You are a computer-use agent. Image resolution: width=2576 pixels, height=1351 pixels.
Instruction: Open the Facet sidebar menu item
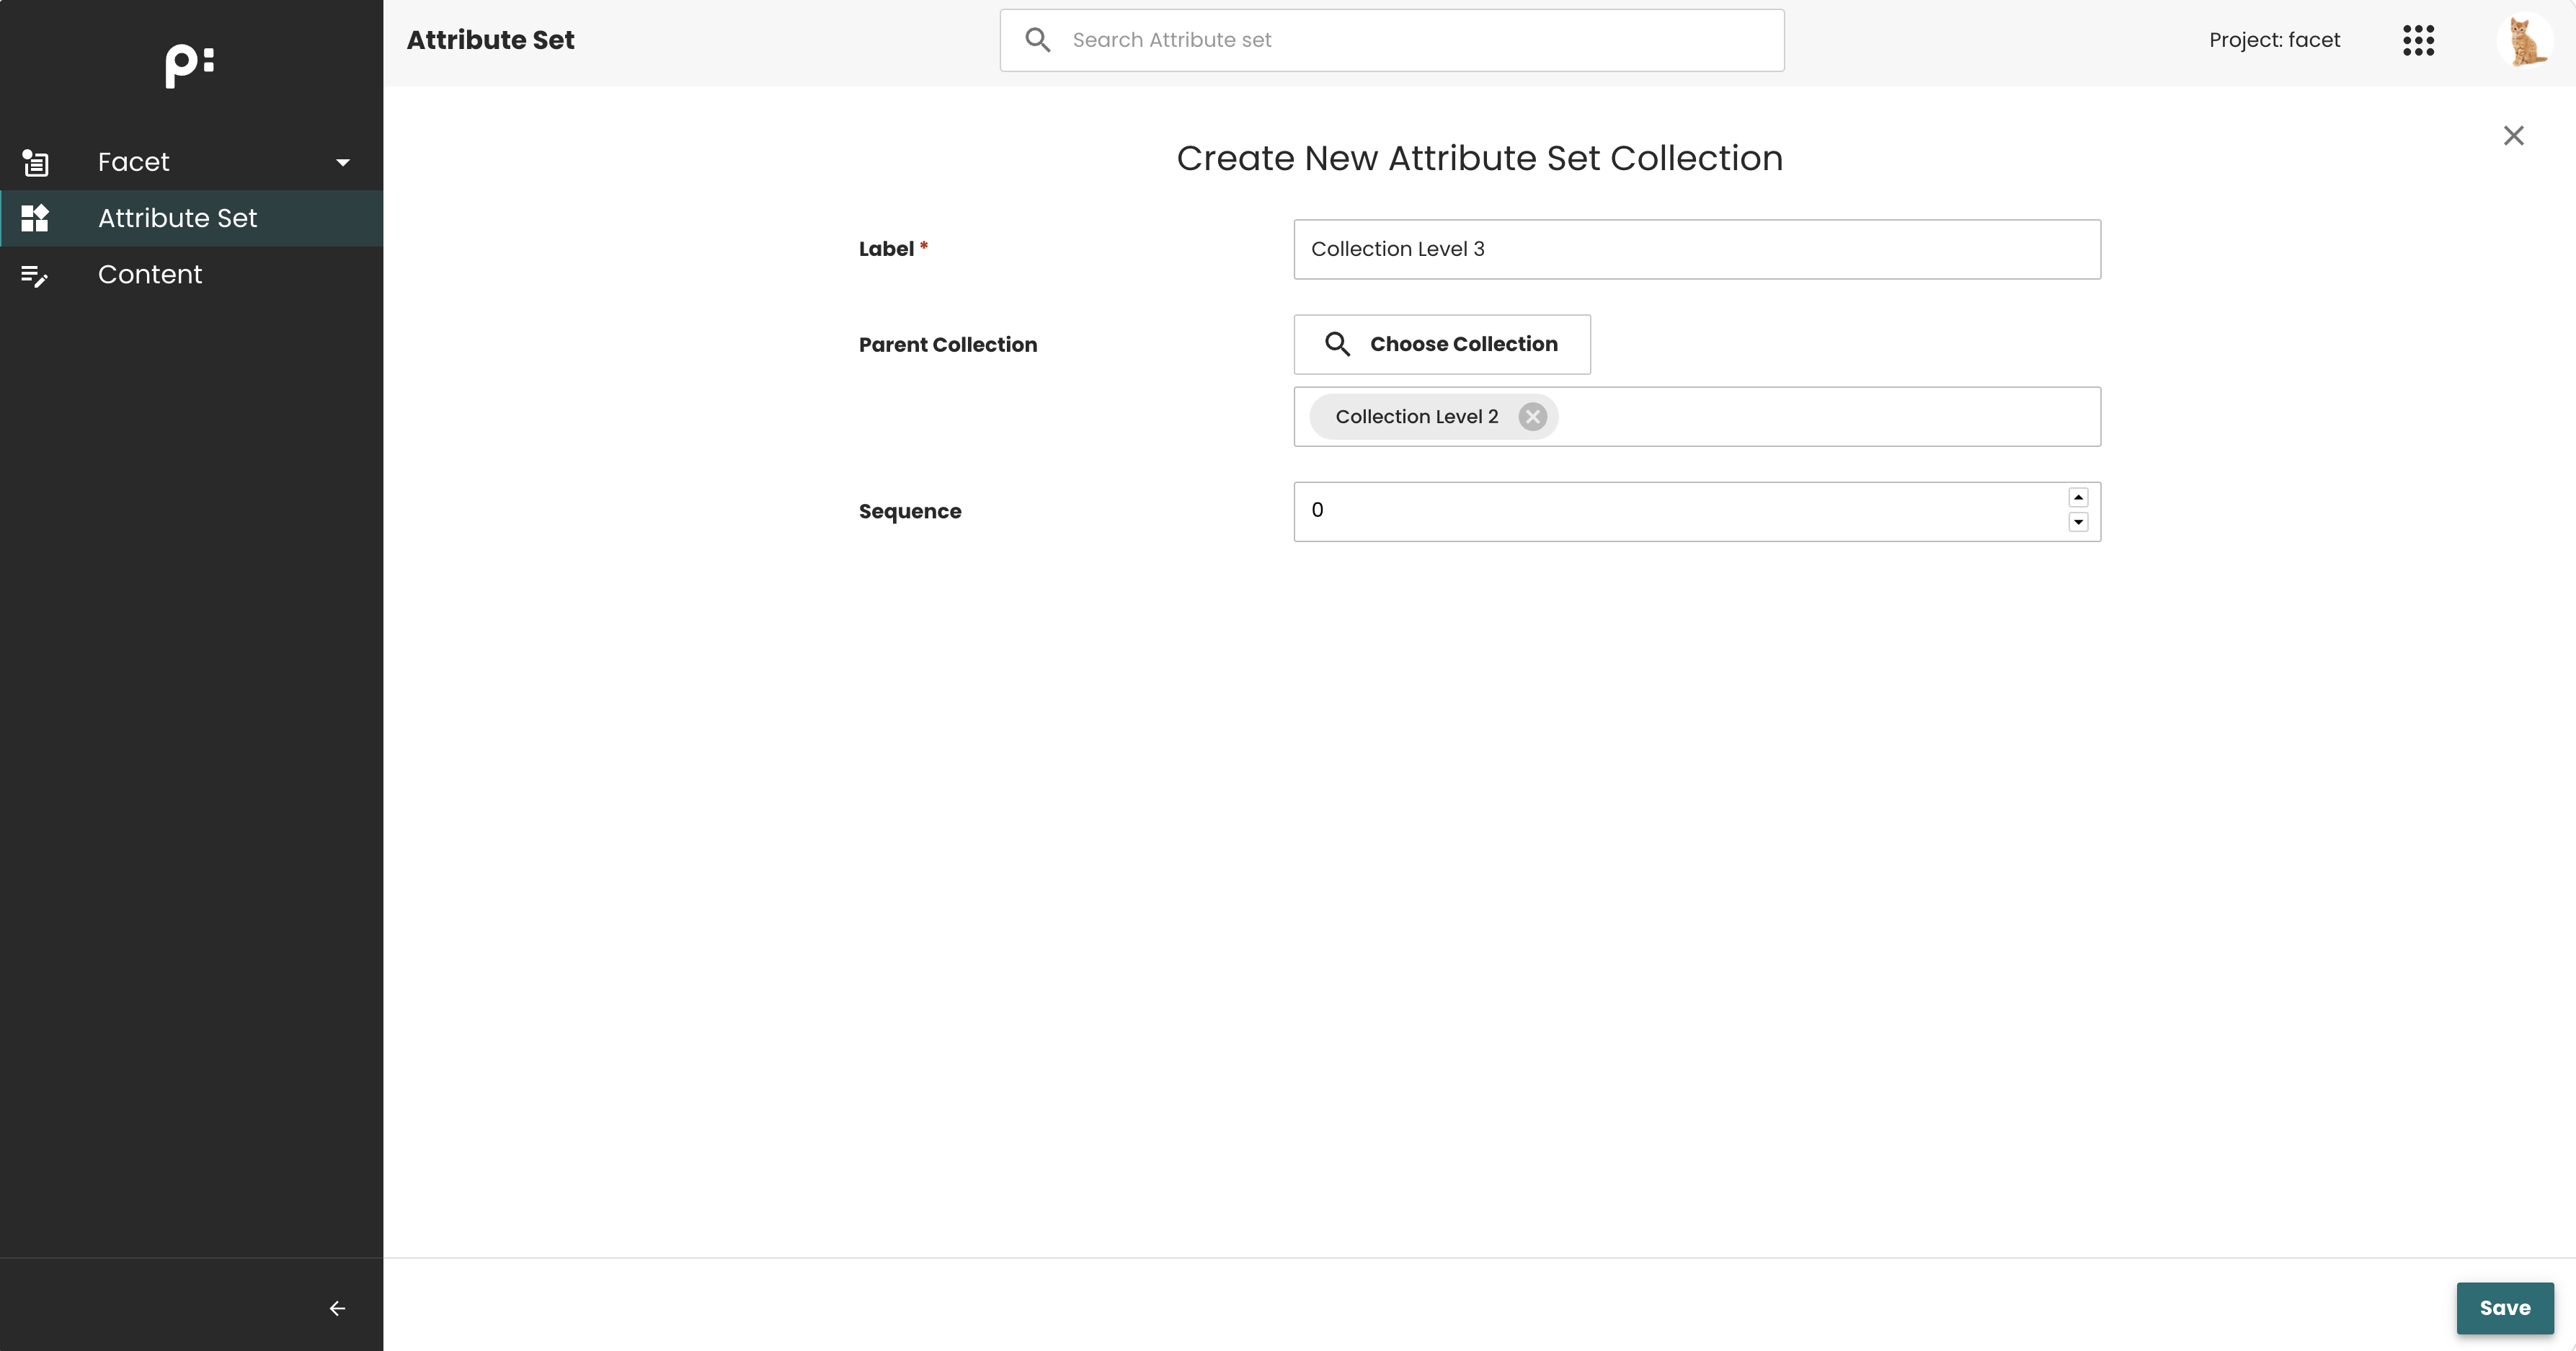coord(192,162)
